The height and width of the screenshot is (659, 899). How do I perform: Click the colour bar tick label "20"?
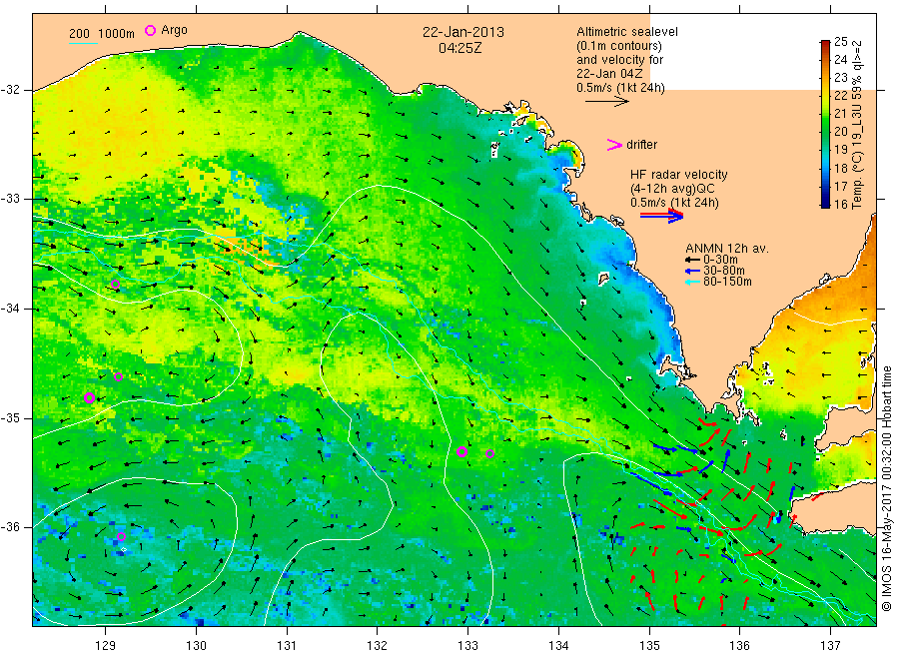(840, 131)
